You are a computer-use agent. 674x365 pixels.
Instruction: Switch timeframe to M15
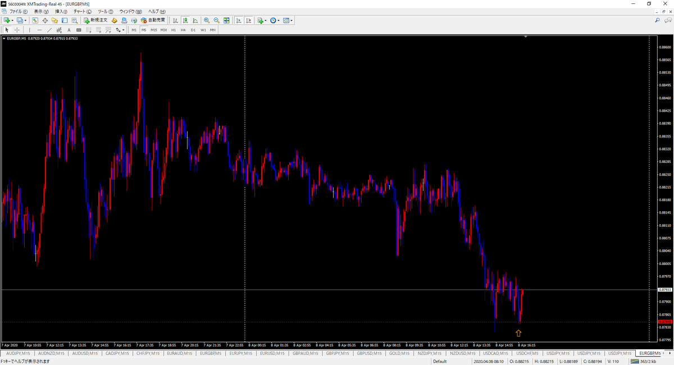(153, 30)
